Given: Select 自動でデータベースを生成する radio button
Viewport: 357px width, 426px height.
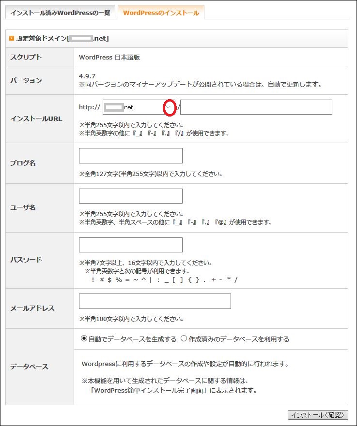Looking at the screenshot, I should (x=84, y=338).
